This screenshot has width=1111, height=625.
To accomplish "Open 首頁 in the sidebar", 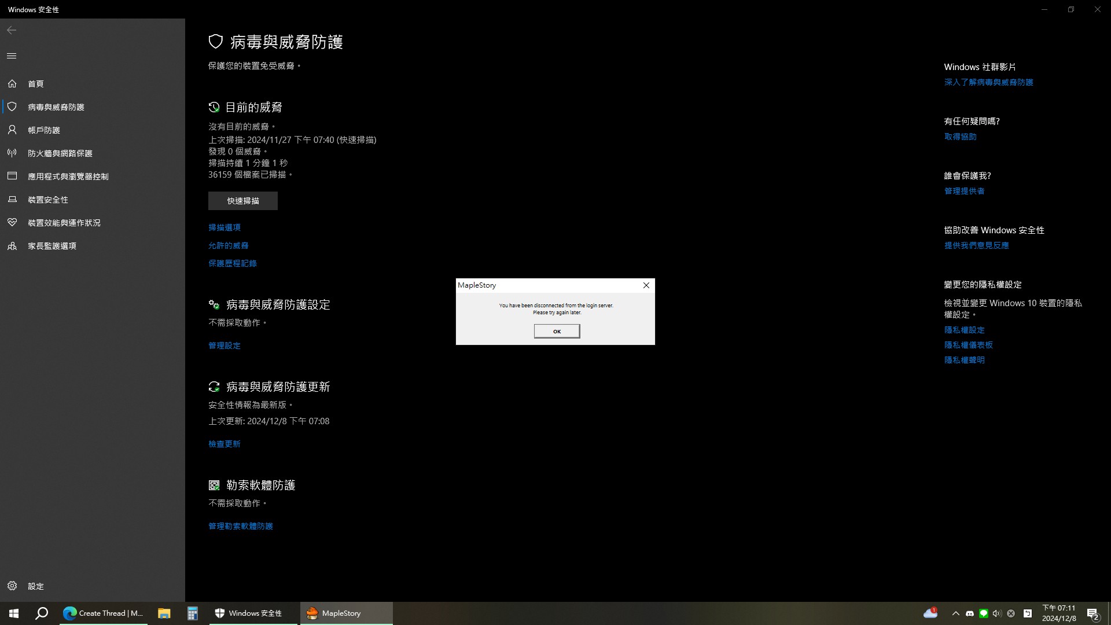I will (93, 84).
